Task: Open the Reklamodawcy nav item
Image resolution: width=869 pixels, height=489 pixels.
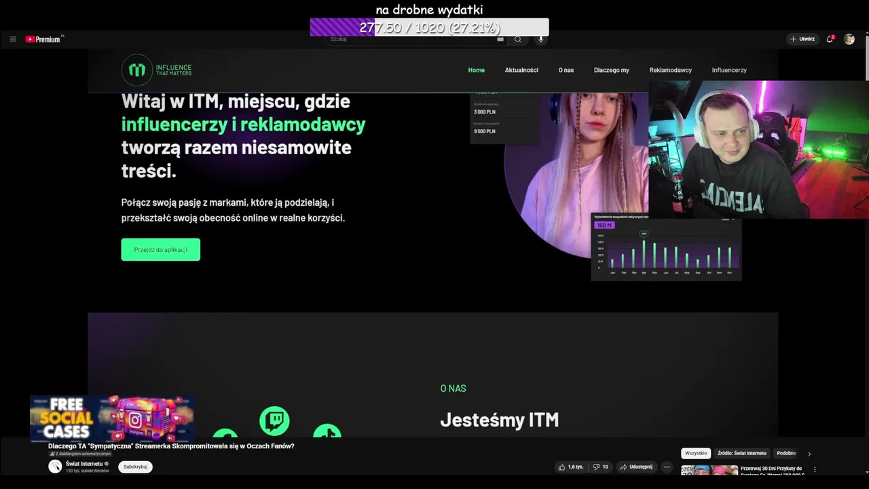Action: [x=671, y=70]
